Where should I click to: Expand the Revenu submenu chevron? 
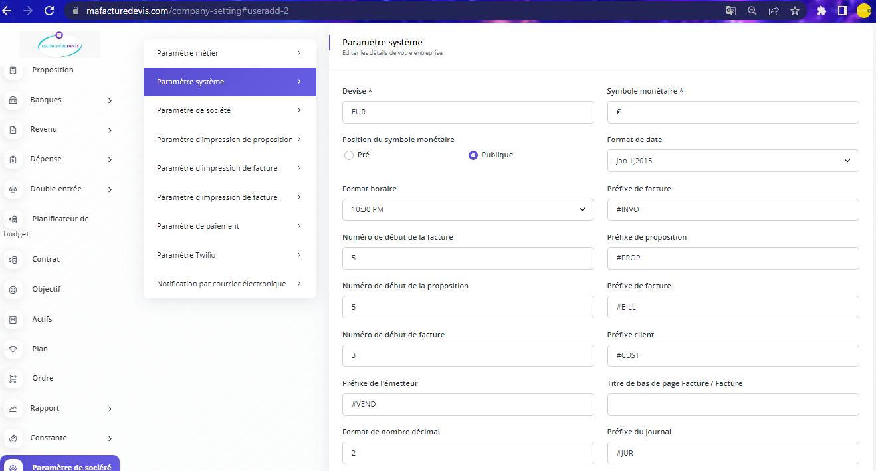(x=110, y=130)
